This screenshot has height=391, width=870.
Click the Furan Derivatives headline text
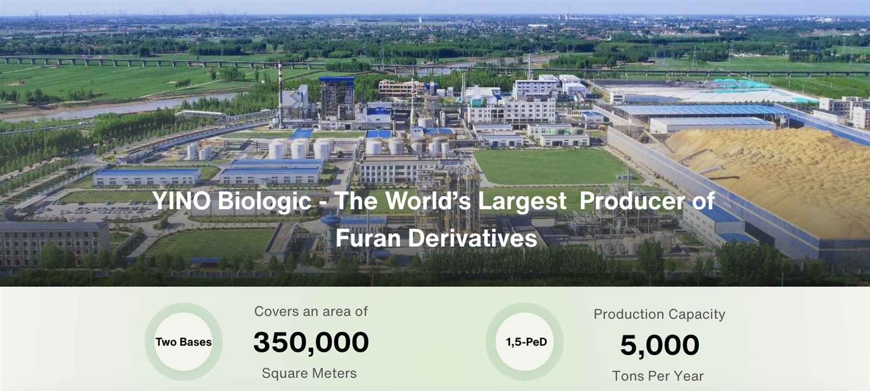coord(436,238)
